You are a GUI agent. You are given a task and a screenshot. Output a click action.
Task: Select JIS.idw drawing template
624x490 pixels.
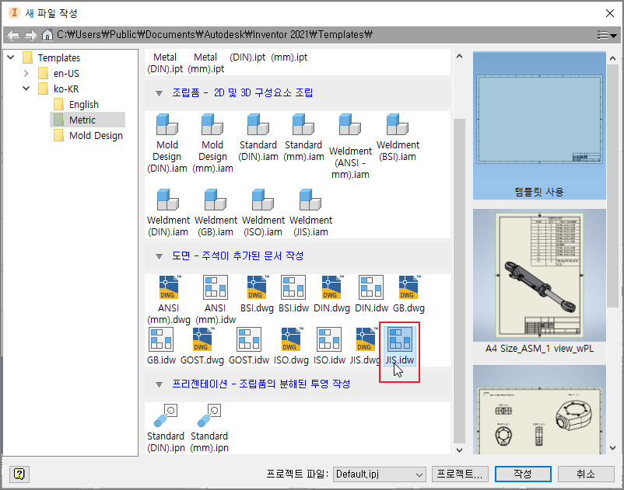tap(400, 346)
